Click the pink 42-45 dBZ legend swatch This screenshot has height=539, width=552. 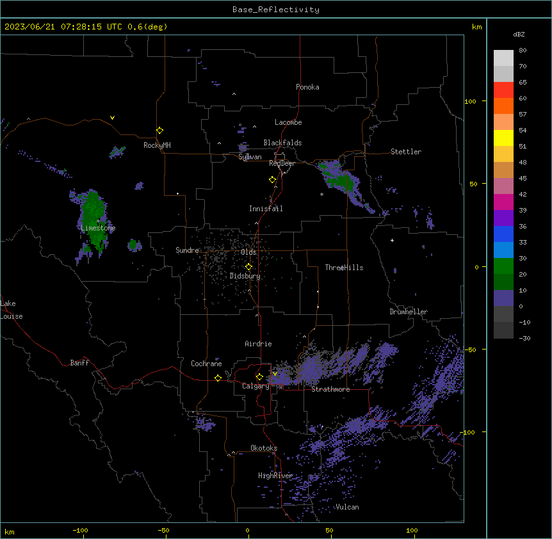tap(503, 186)
